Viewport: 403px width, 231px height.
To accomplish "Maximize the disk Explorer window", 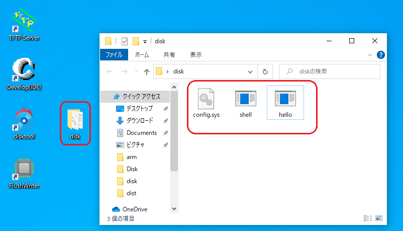I will pyautogui.click(x=352, y=41).
